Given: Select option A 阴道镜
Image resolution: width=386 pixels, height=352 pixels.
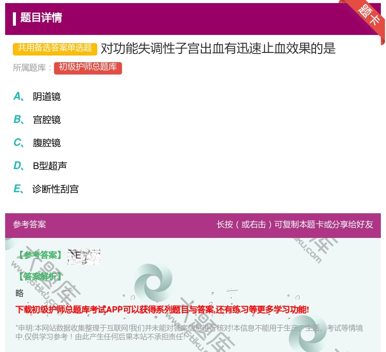Looking at the screenshot, I should click(37, 97).
